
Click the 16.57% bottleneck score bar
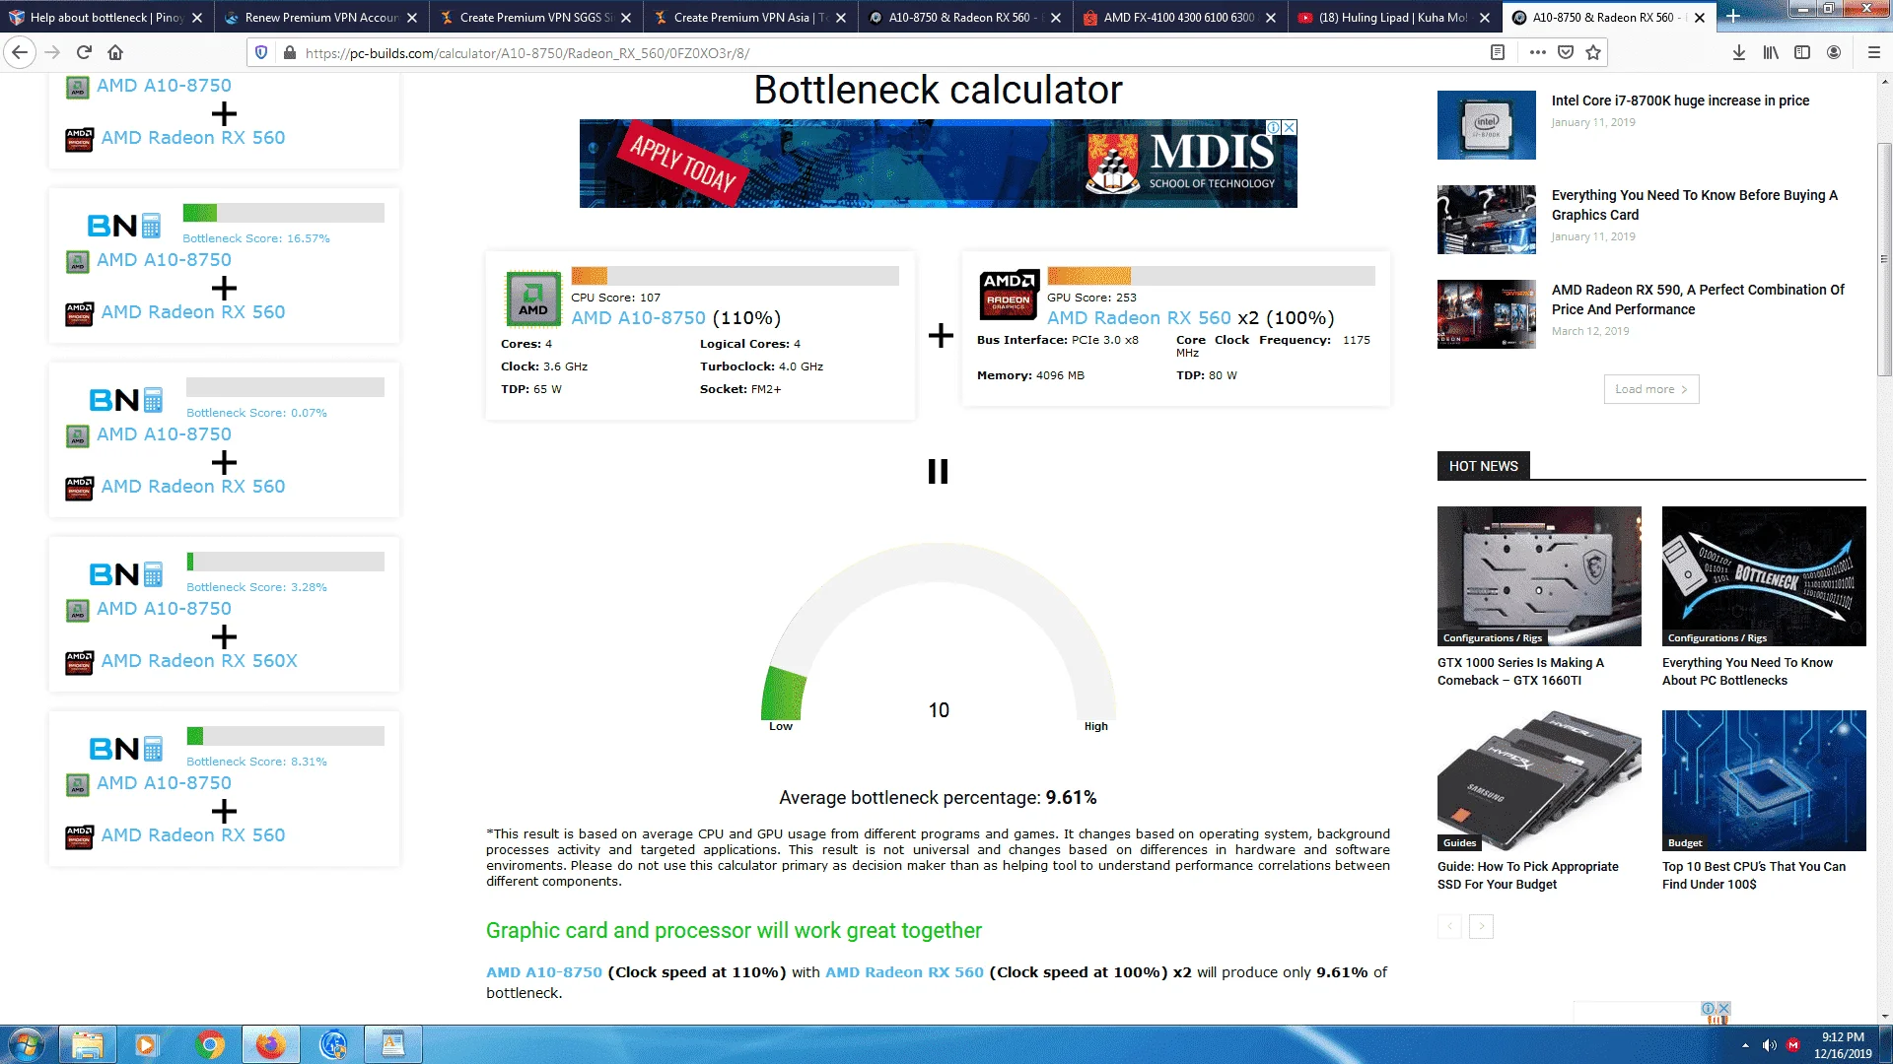(x=283, y=213)
